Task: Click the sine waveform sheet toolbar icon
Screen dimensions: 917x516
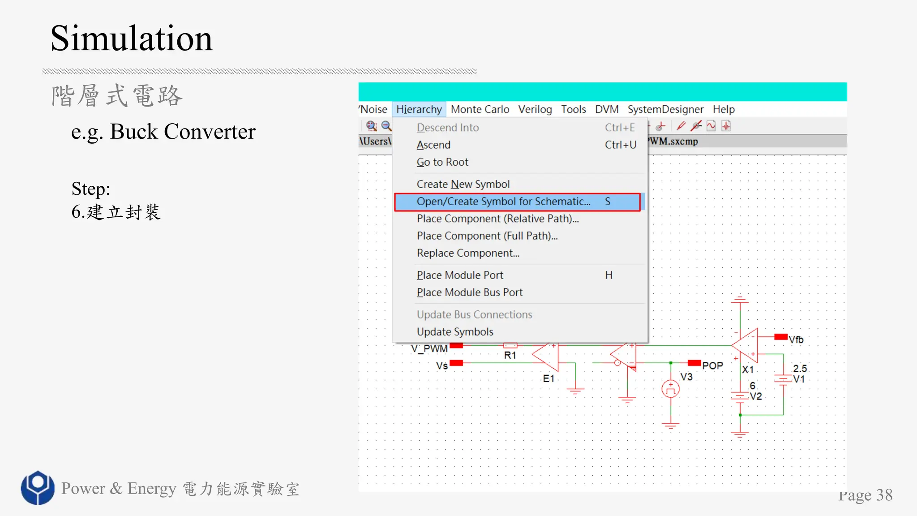Action: pos(711,126)
